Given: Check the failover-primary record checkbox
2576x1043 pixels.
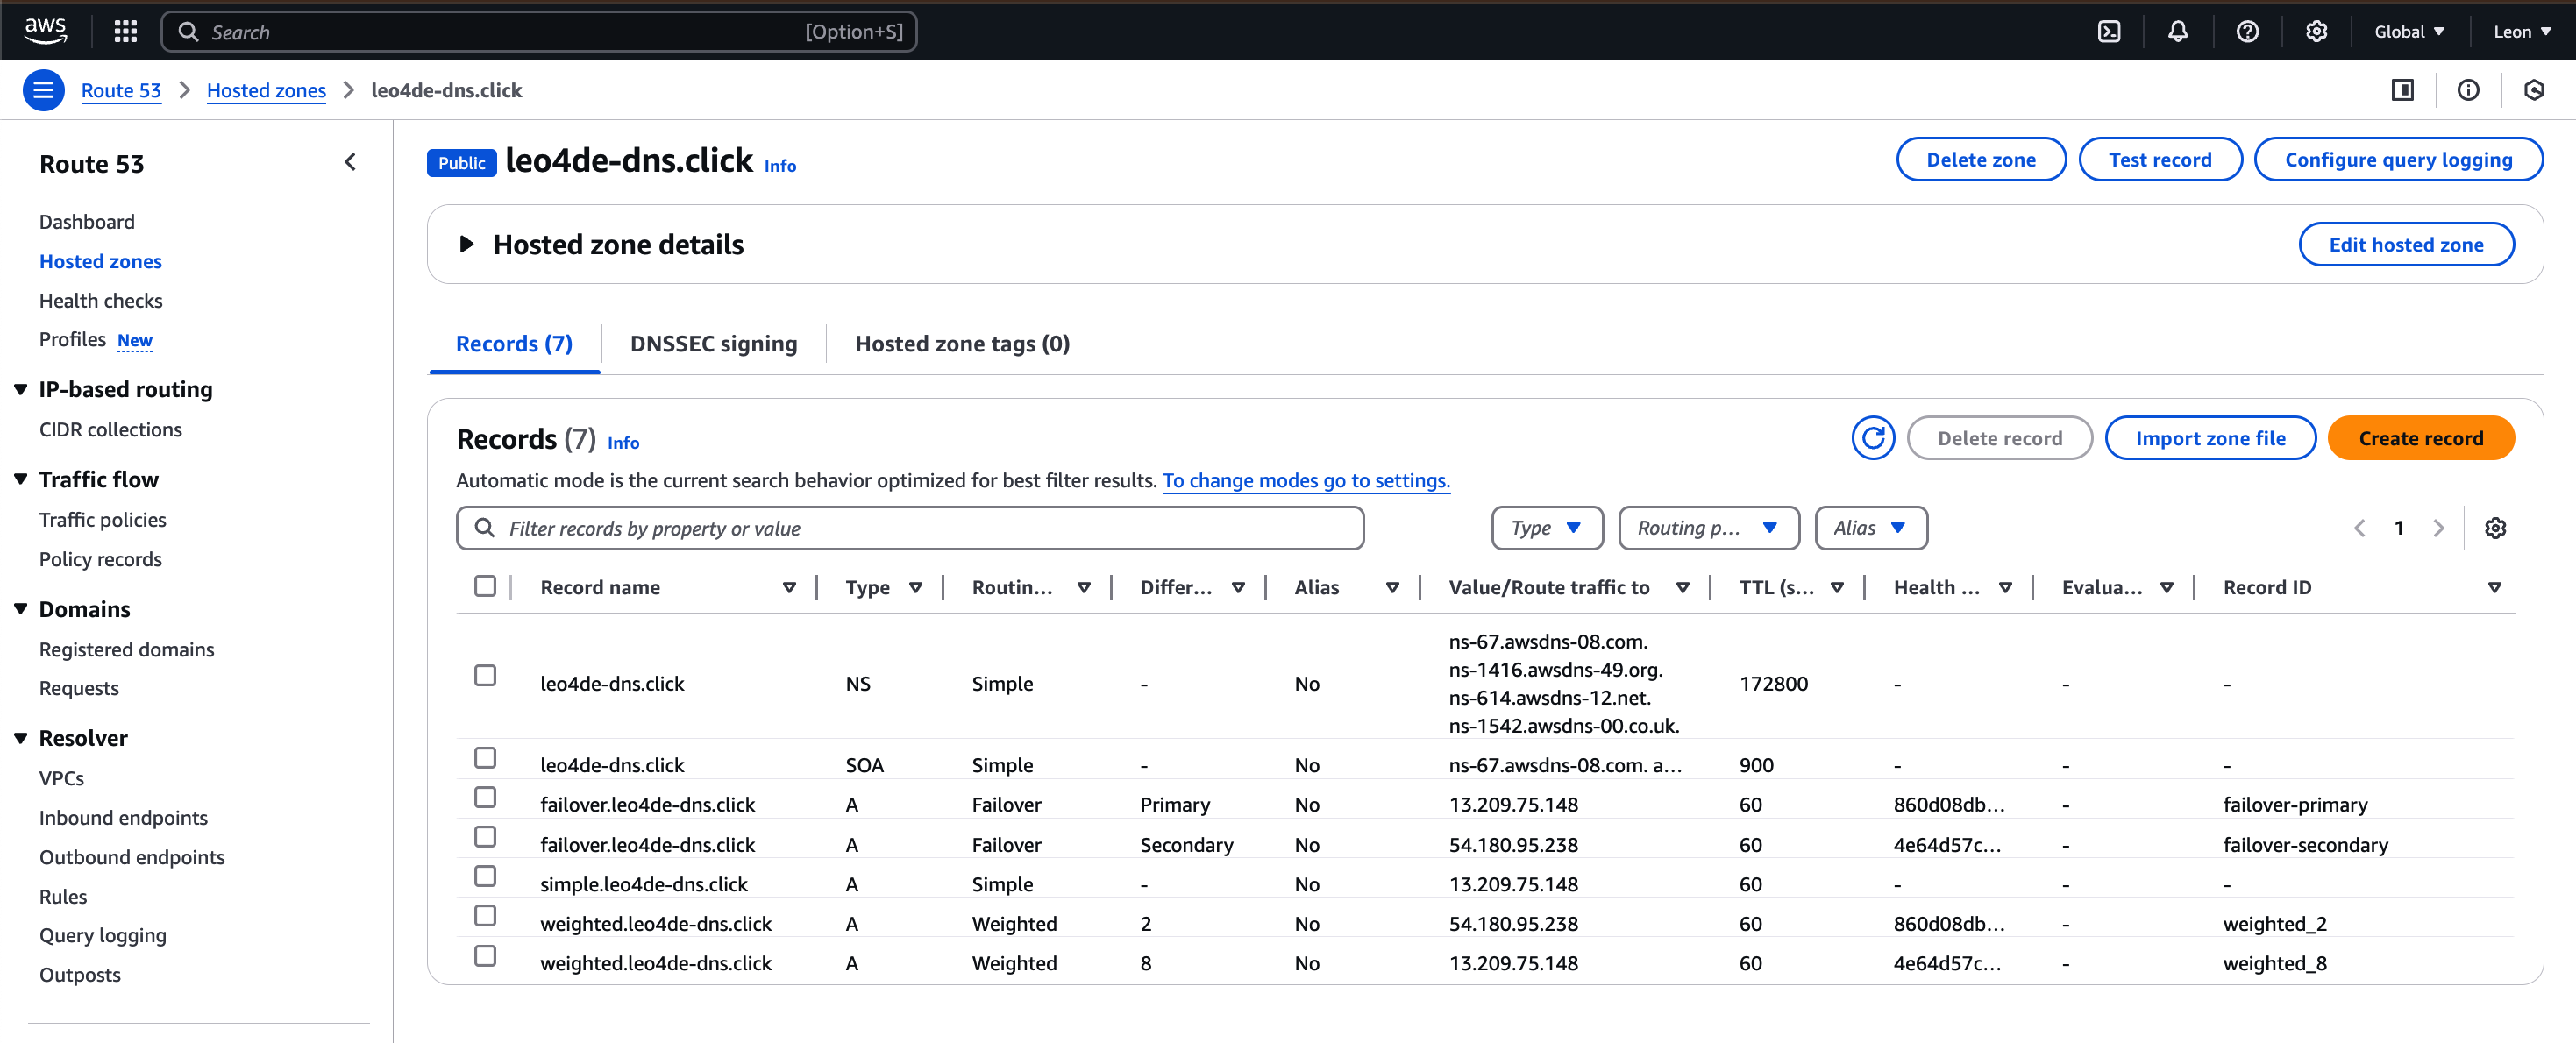Looking at the screenshot, I should [485, 798].
